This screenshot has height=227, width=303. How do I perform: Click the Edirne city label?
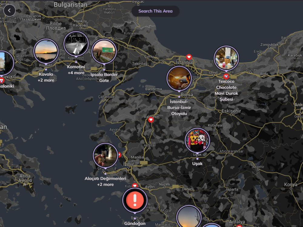[118, 39]
